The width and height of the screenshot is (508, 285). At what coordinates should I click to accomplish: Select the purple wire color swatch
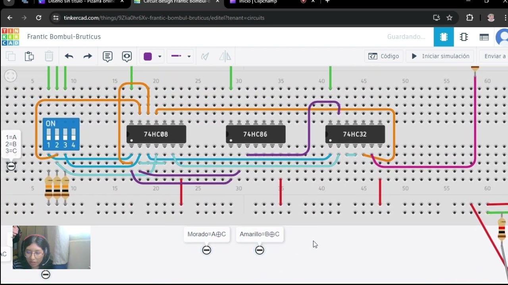pyautogui.click(x=148, y=56)
